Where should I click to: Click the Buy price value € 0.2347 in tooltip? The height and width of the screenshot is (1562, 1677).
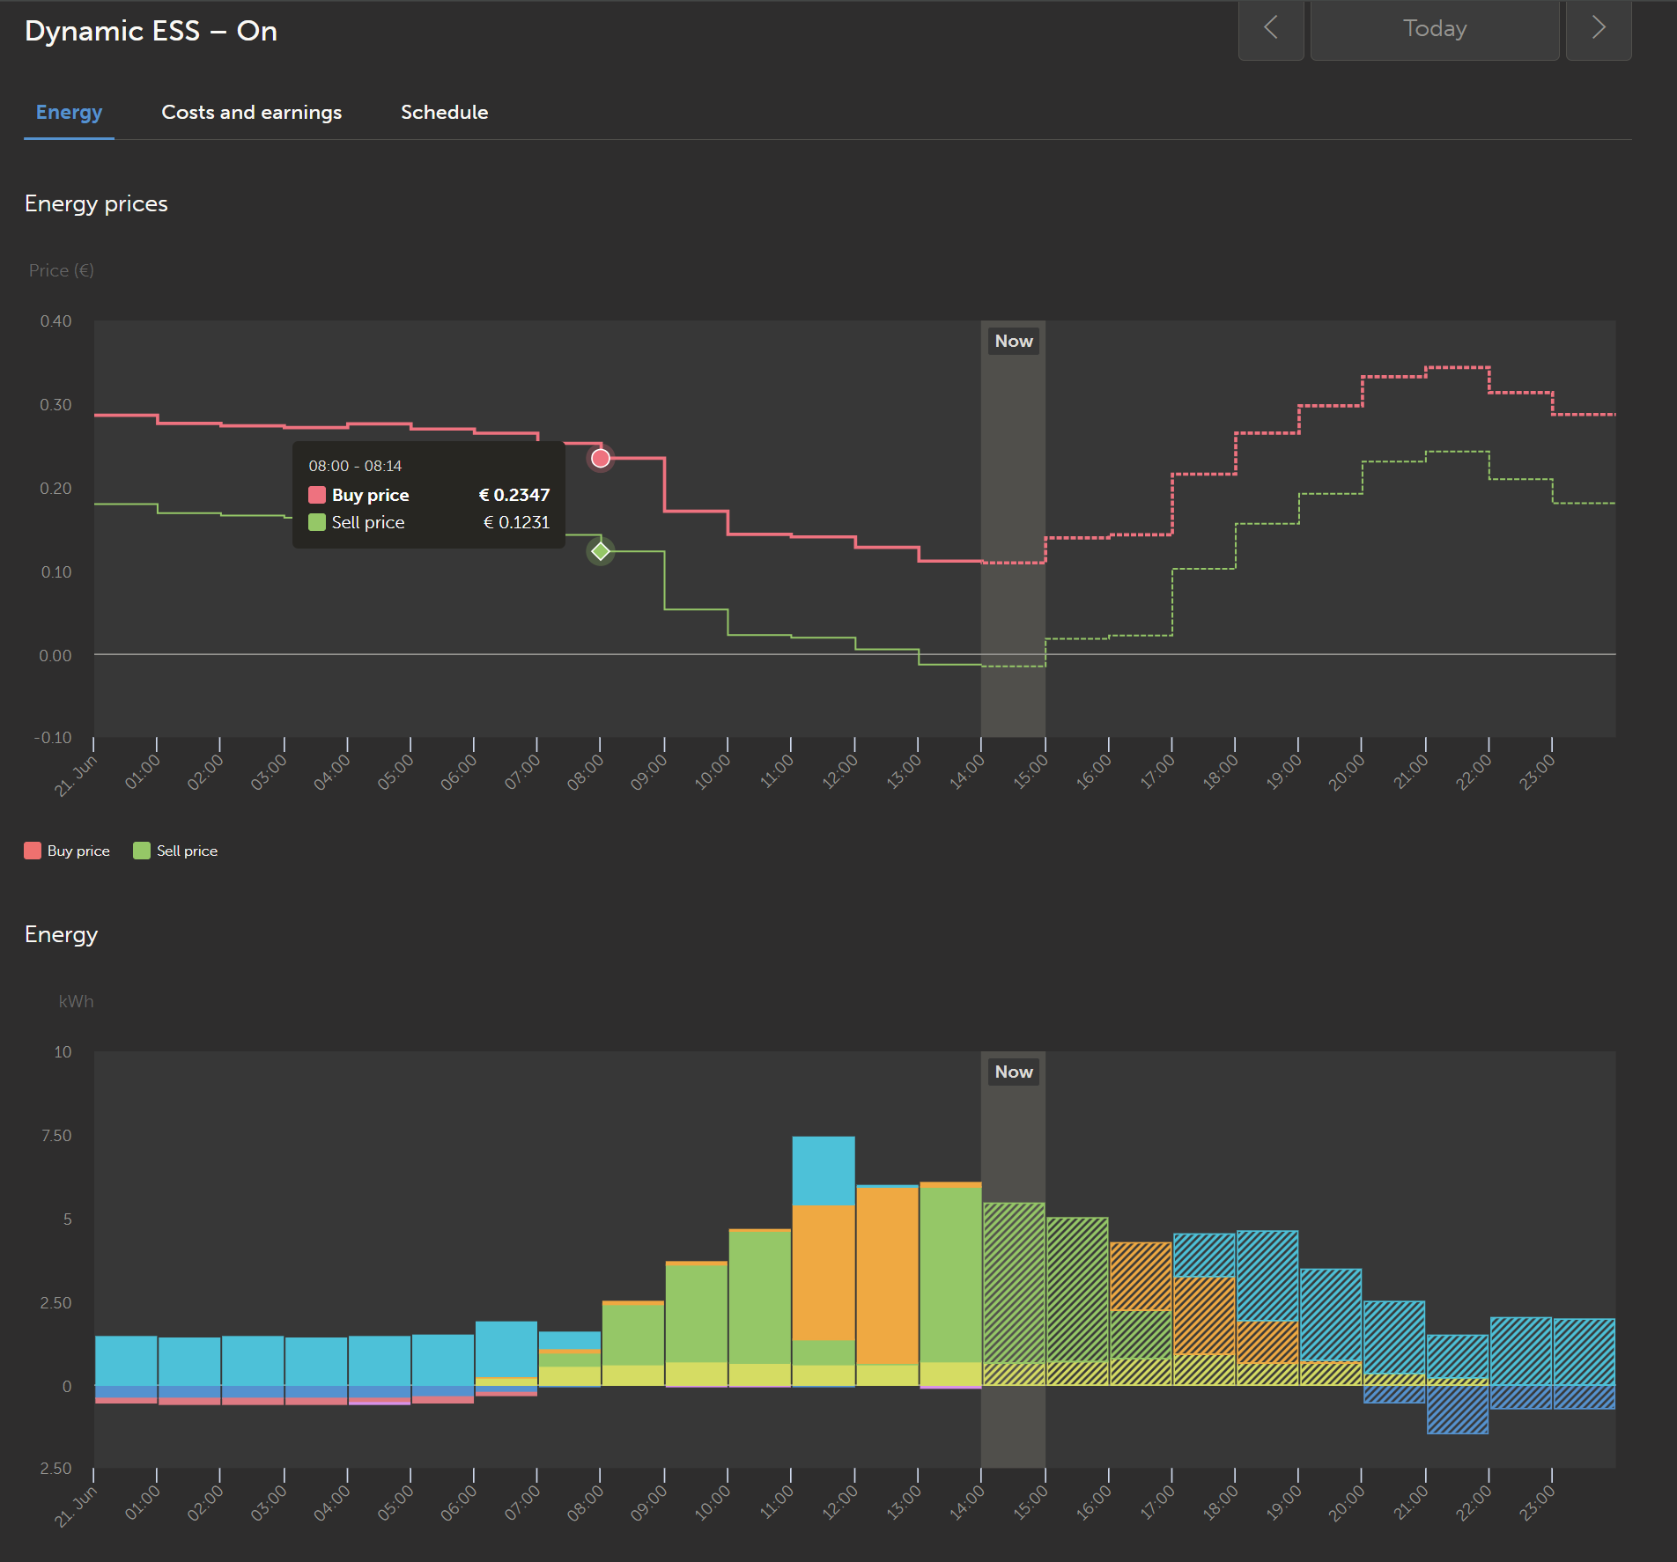point(514,495)
